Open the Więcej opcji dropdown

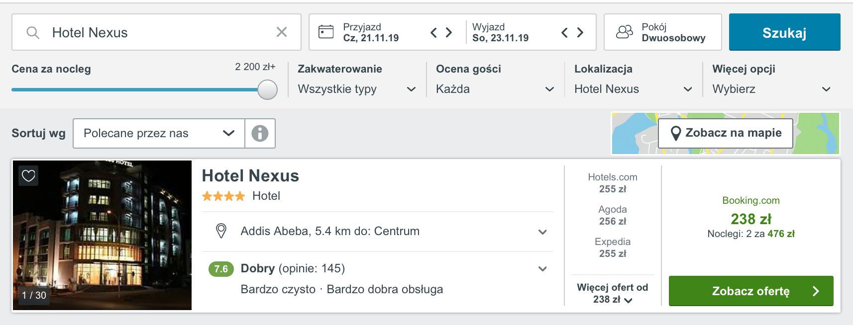(x=771, y=89)
